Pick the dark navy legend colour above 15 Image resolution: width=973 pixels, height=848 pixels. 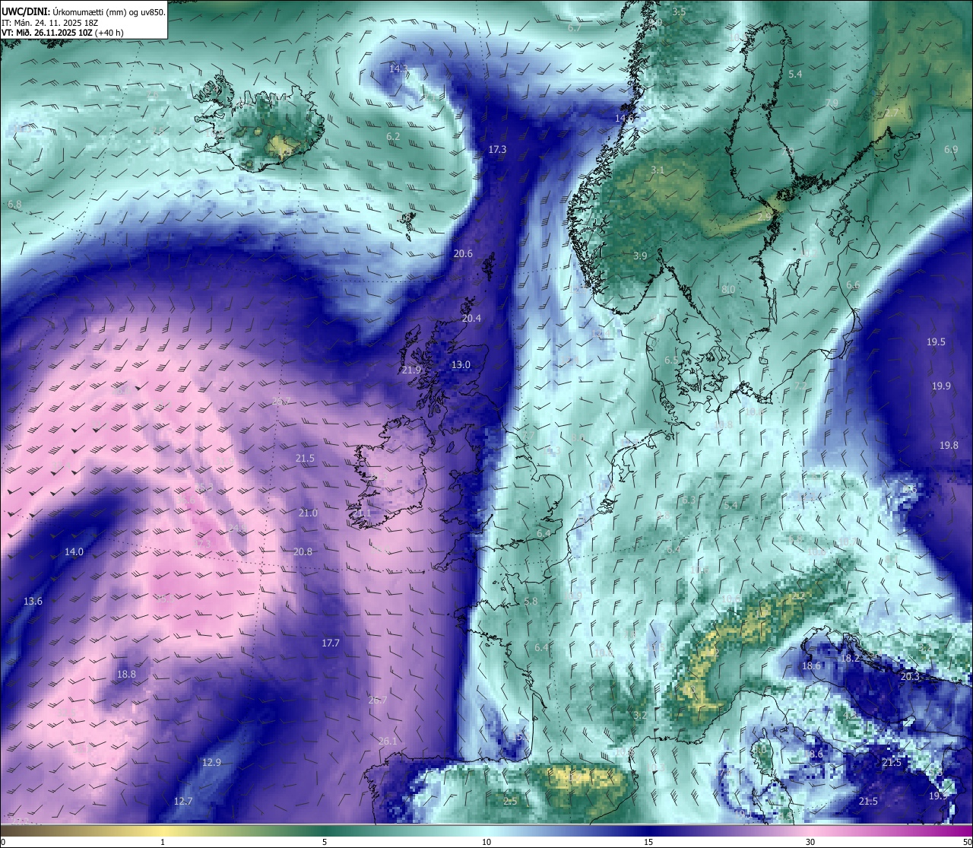pos(648,831)
